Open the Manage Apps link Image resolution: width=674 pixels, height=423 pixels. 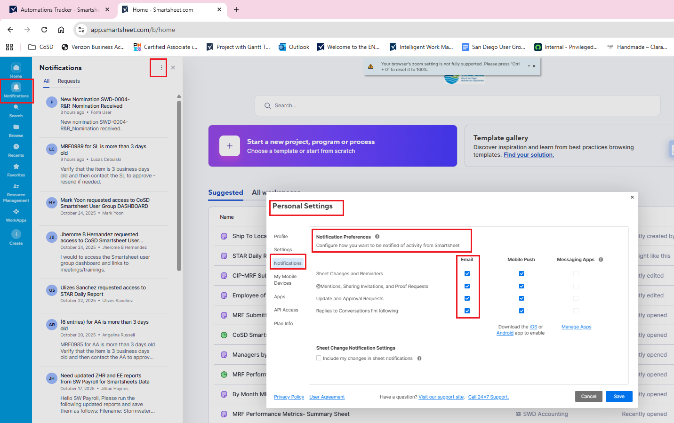(x=576, y=327)
